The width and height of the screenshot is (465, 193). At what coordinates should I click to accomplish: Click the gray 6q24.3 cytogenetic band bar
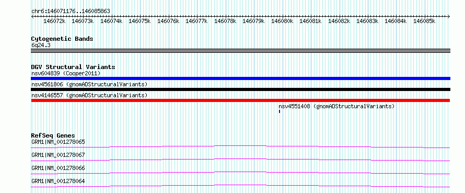click(240, 51)
